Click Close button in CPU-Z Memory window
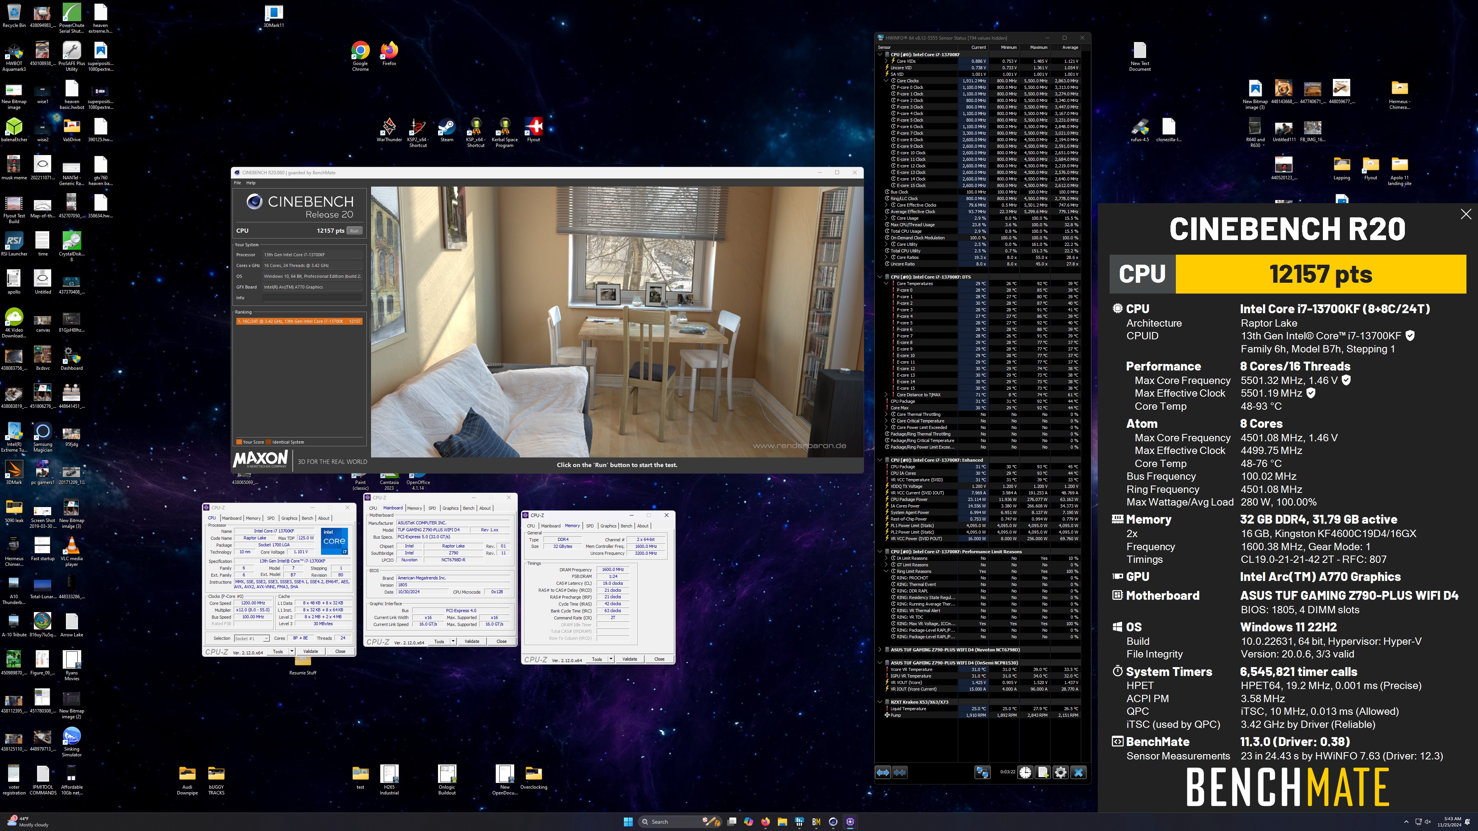1478x831 pixels. click(659, 659)
